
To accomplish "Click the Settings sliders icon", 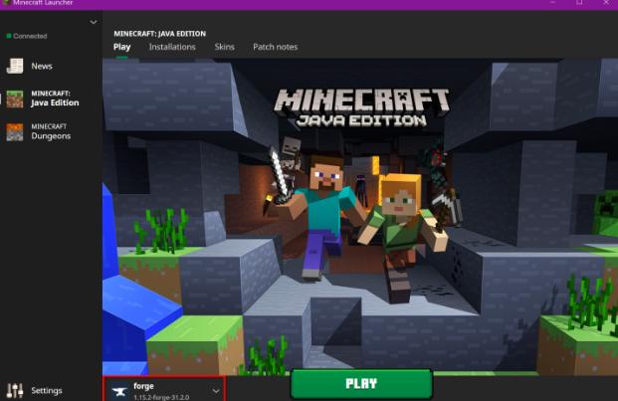I will [15, 390].
